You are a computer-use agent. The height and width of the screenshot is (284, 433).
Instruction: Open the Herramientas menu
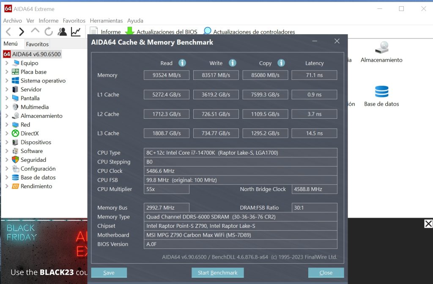(x=106, y=21)
